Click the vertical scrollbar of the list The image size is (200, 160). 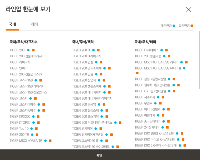click(x=199, y=60)
